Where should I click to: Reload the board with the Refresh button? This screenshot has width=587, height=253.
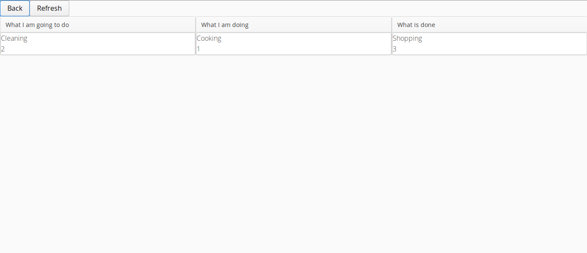coord(49,8)
